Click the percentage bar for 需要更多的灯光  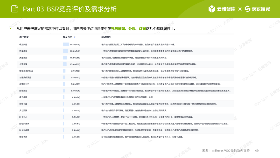click(64, 70)
